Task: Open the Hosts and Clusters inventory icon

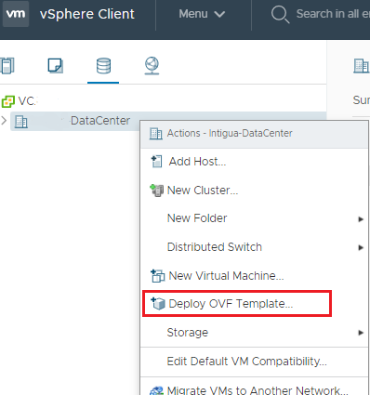Action: pyautogui.click(x=7, y=66)
